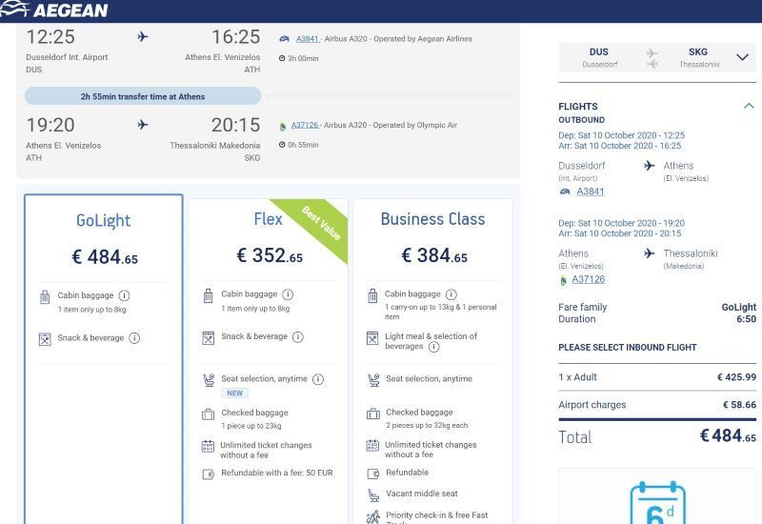Screen dimensions: 762x524
Task: Click PLEASE SELECT INBOUND FLIGHT text
Action: pos(628,348)
